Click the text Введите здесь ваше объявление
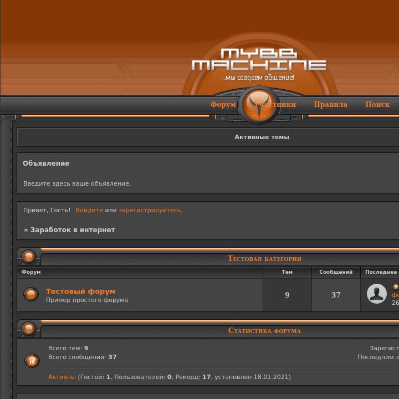Image resolution: width=399 pixels, height=399 pixels. point(77,183)
